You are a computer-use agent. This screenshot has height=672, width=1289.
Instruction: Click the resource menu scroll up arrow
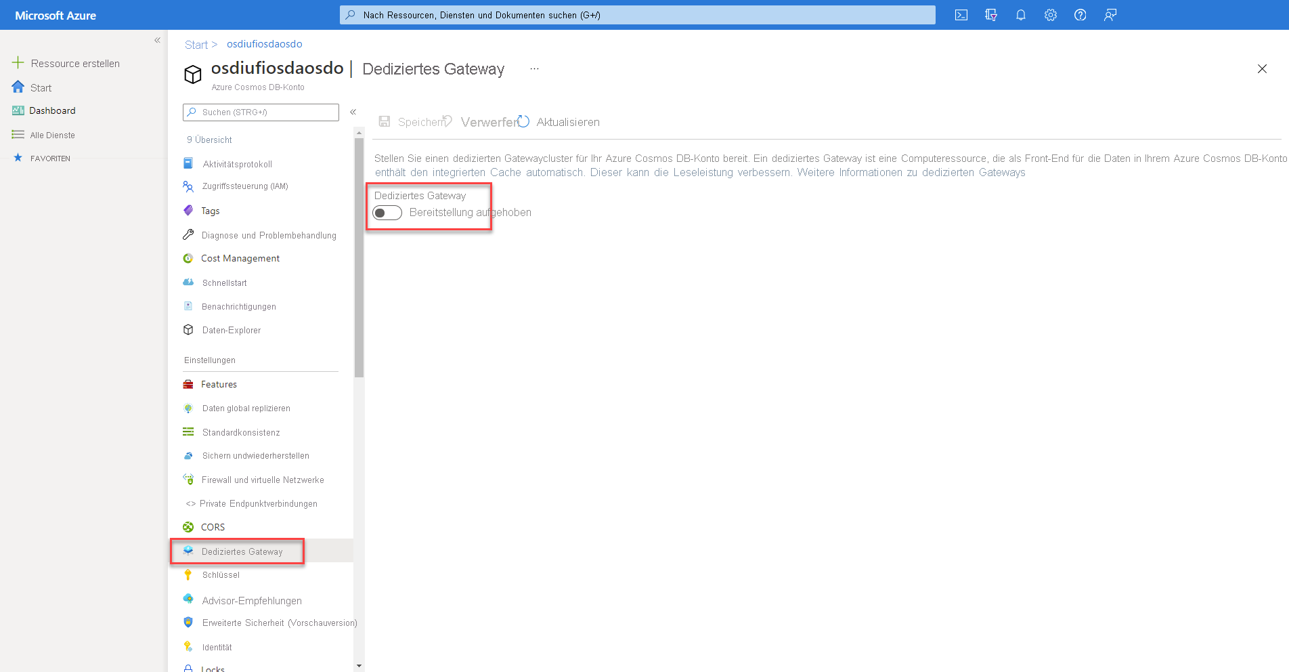[x=359, y=133]
